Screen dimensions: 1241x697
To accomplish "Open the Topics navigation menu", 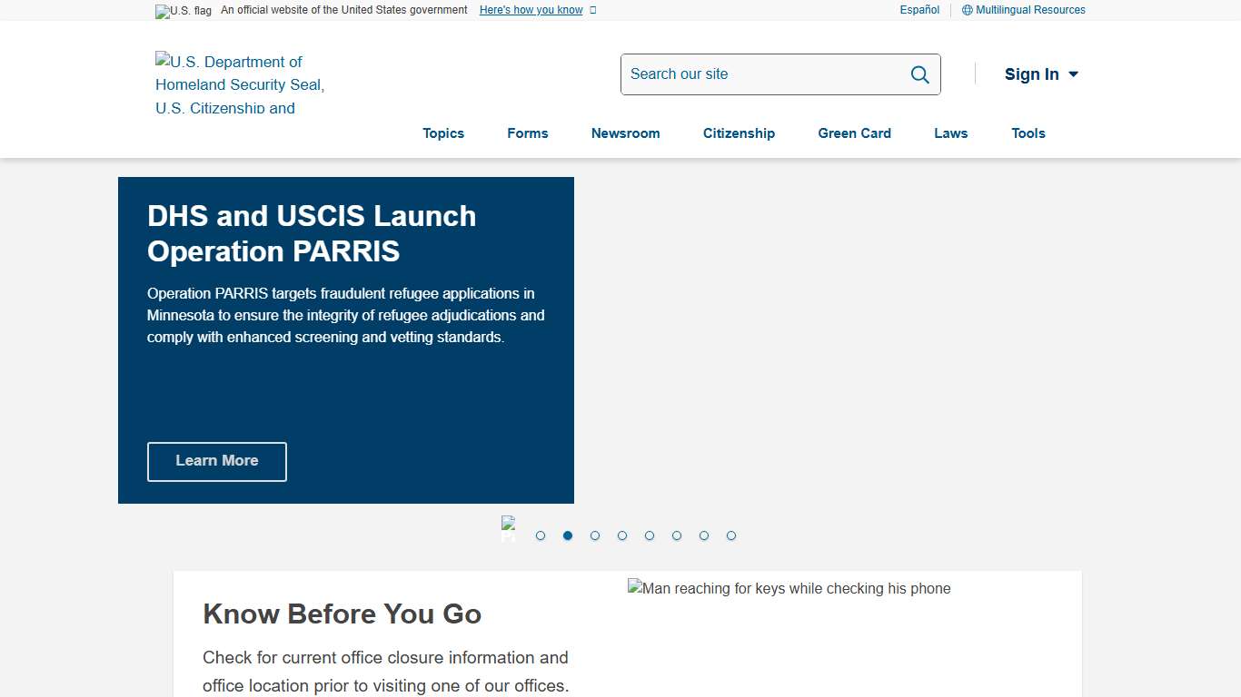I will click(x=443, y=133).
